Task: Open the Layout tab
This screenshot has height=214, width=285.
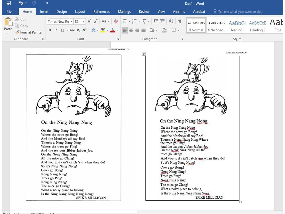Action: pyautogui.click(x=80, y=12)
